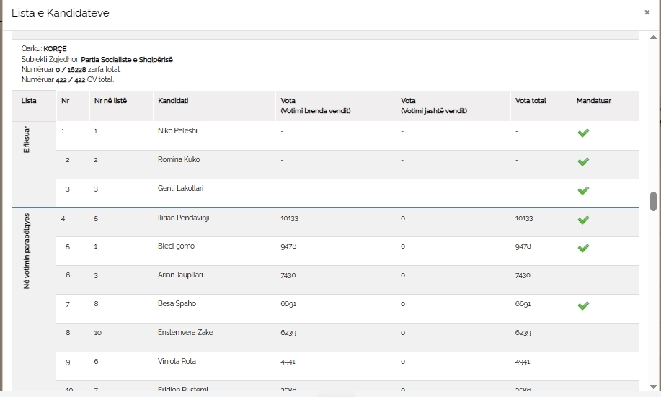Click domestic votes 4941 for Vinjola Rota
This screenshot has width=661, height=397.
pos(288,362)
